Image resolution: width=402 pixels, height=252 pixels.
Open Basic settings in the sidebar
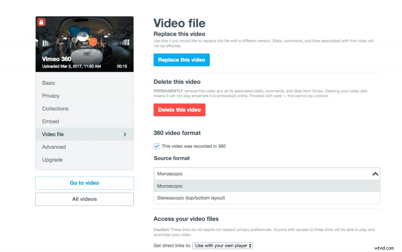click(48, 83)
